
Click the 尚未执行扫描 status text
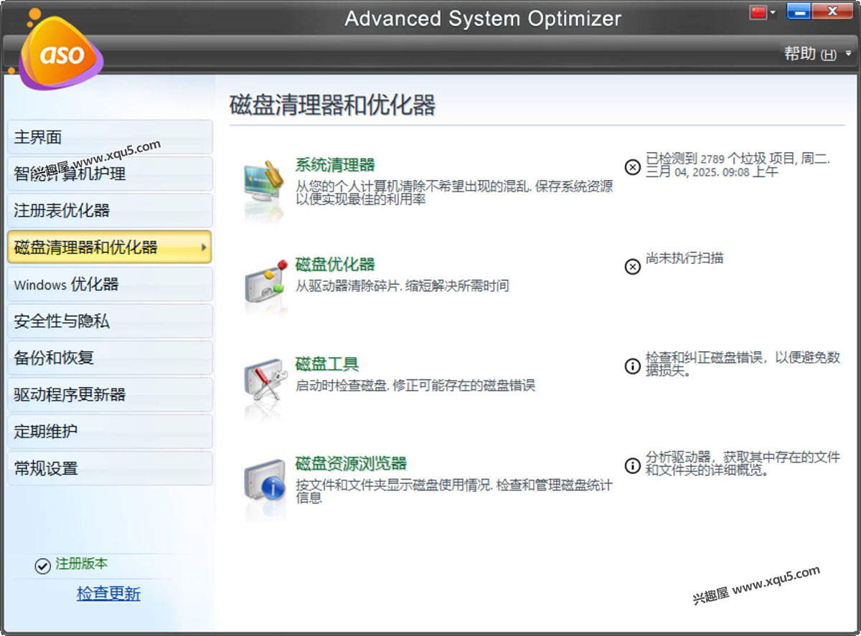point(684,258)
